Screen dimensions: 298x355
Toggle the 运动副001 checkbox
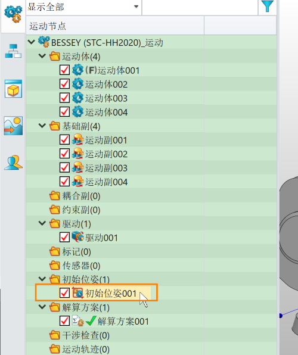pos(64,140)
